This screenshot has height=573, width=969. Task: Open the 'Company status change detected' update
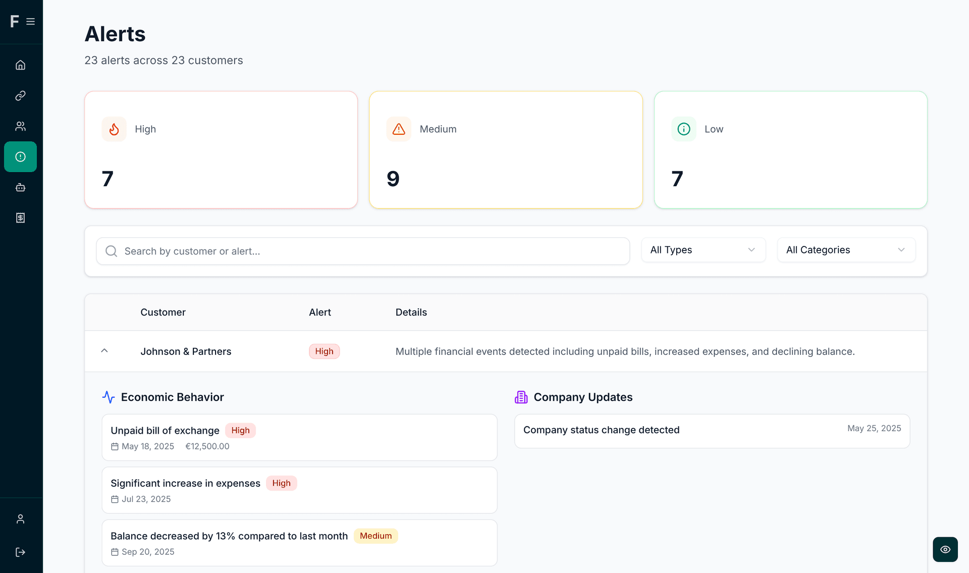712,430
